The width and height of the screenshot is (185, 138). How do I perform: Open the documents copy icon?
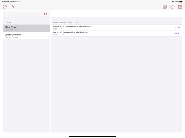click(165, 7)
